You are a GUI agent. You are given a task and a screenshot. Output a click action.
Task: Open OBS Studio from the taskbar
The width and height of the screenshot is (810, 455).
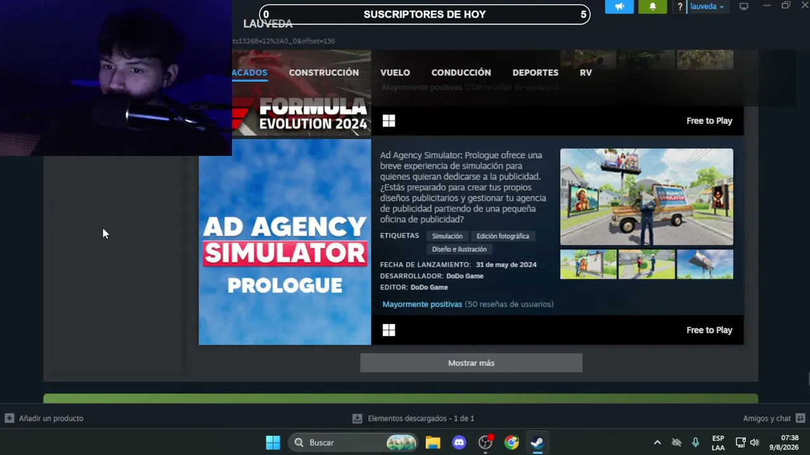(x=485, y=442)
